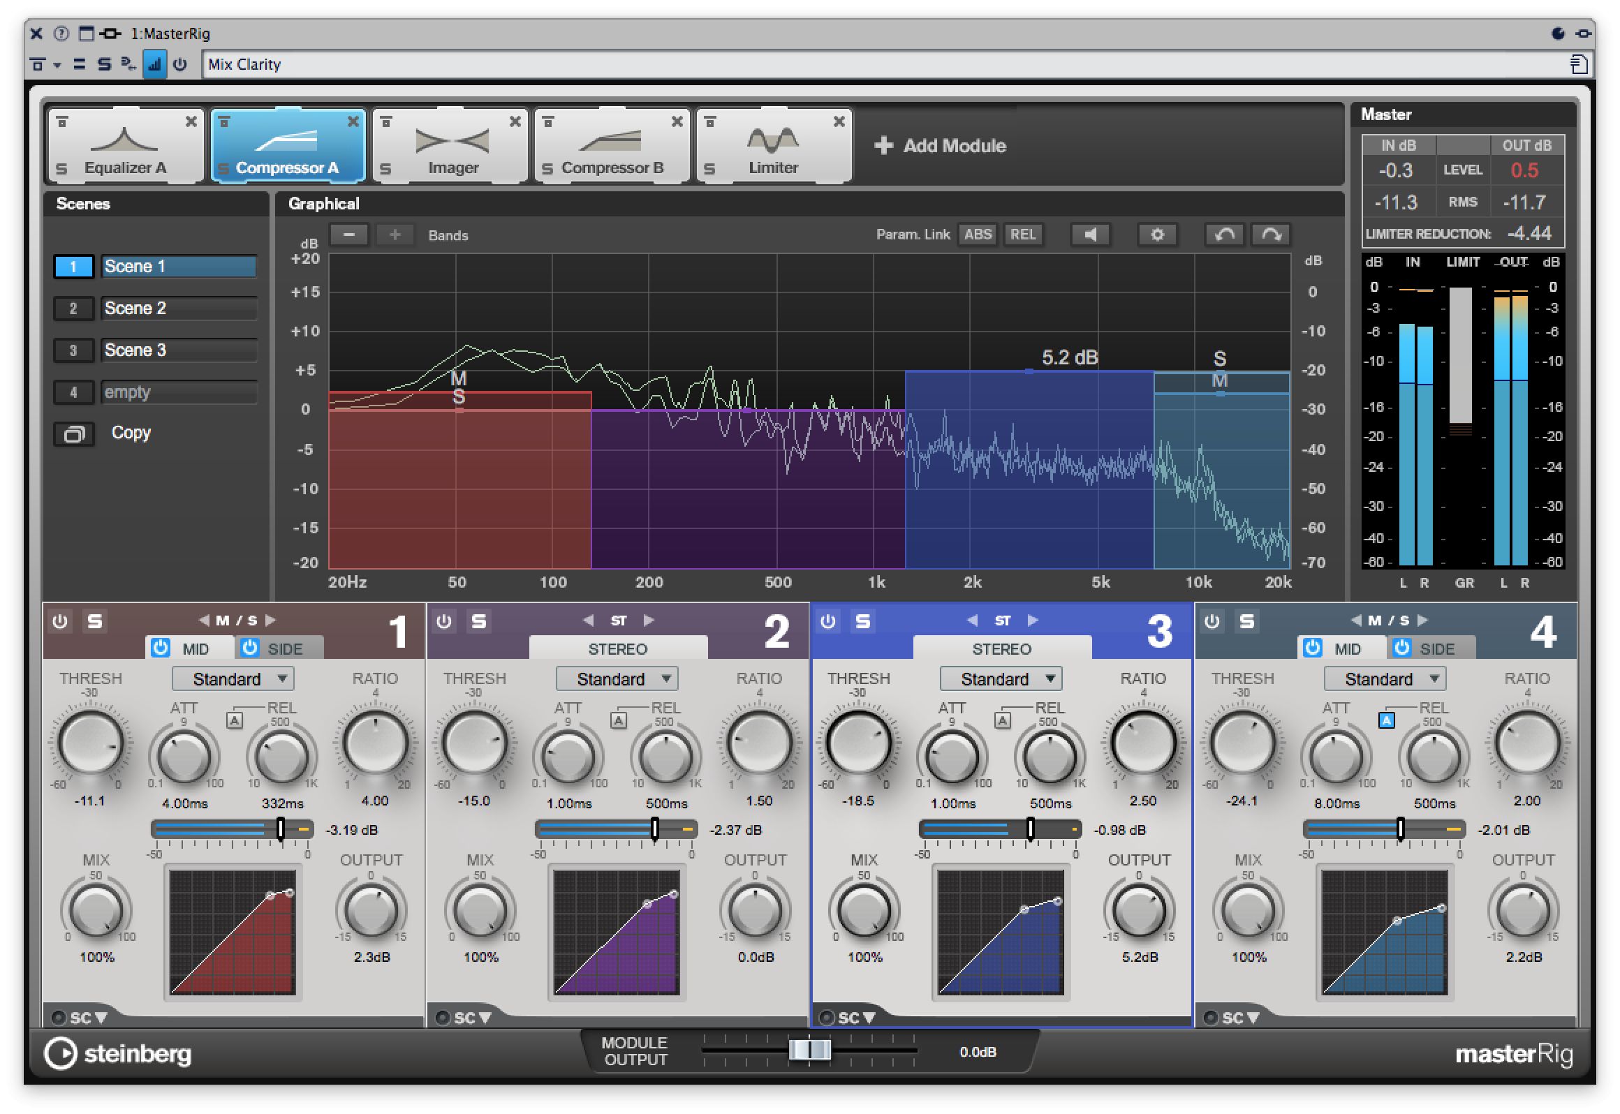Solo compressor band 2
Image resolution: width=1620 pixels, height=1114 pixels.
tap(479, 621)
